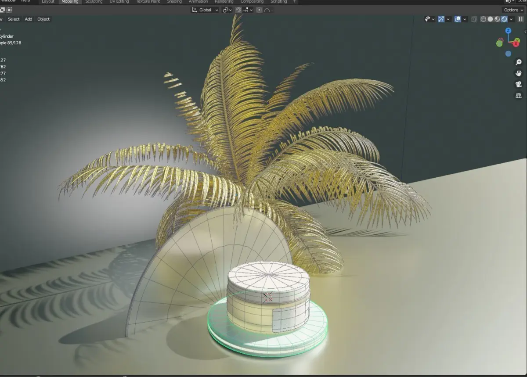The image size is (527, 377).
Task: Toggle the snap magnet icon
Action: click(x=238, y=10)
